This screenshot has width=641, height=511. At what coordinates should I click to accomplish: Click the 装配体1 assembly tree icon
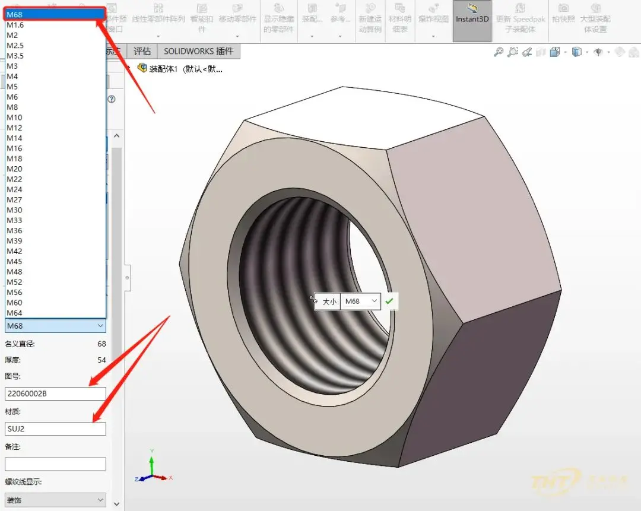[142, 68]
